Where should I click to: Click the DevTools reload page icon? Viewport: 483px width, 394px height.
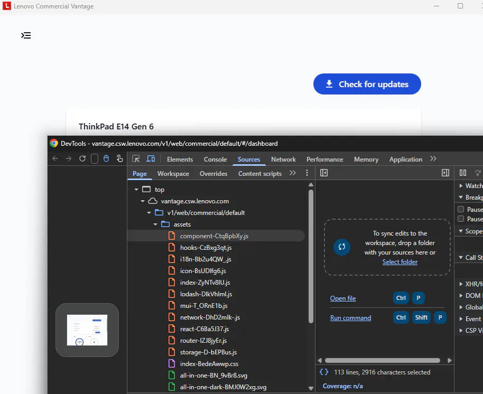(82, 159)
